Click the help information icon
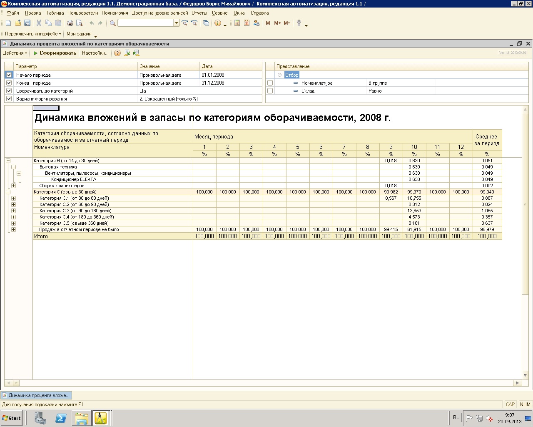The width and height of the screenshot is (533, 427). click(x=218, y=23)
